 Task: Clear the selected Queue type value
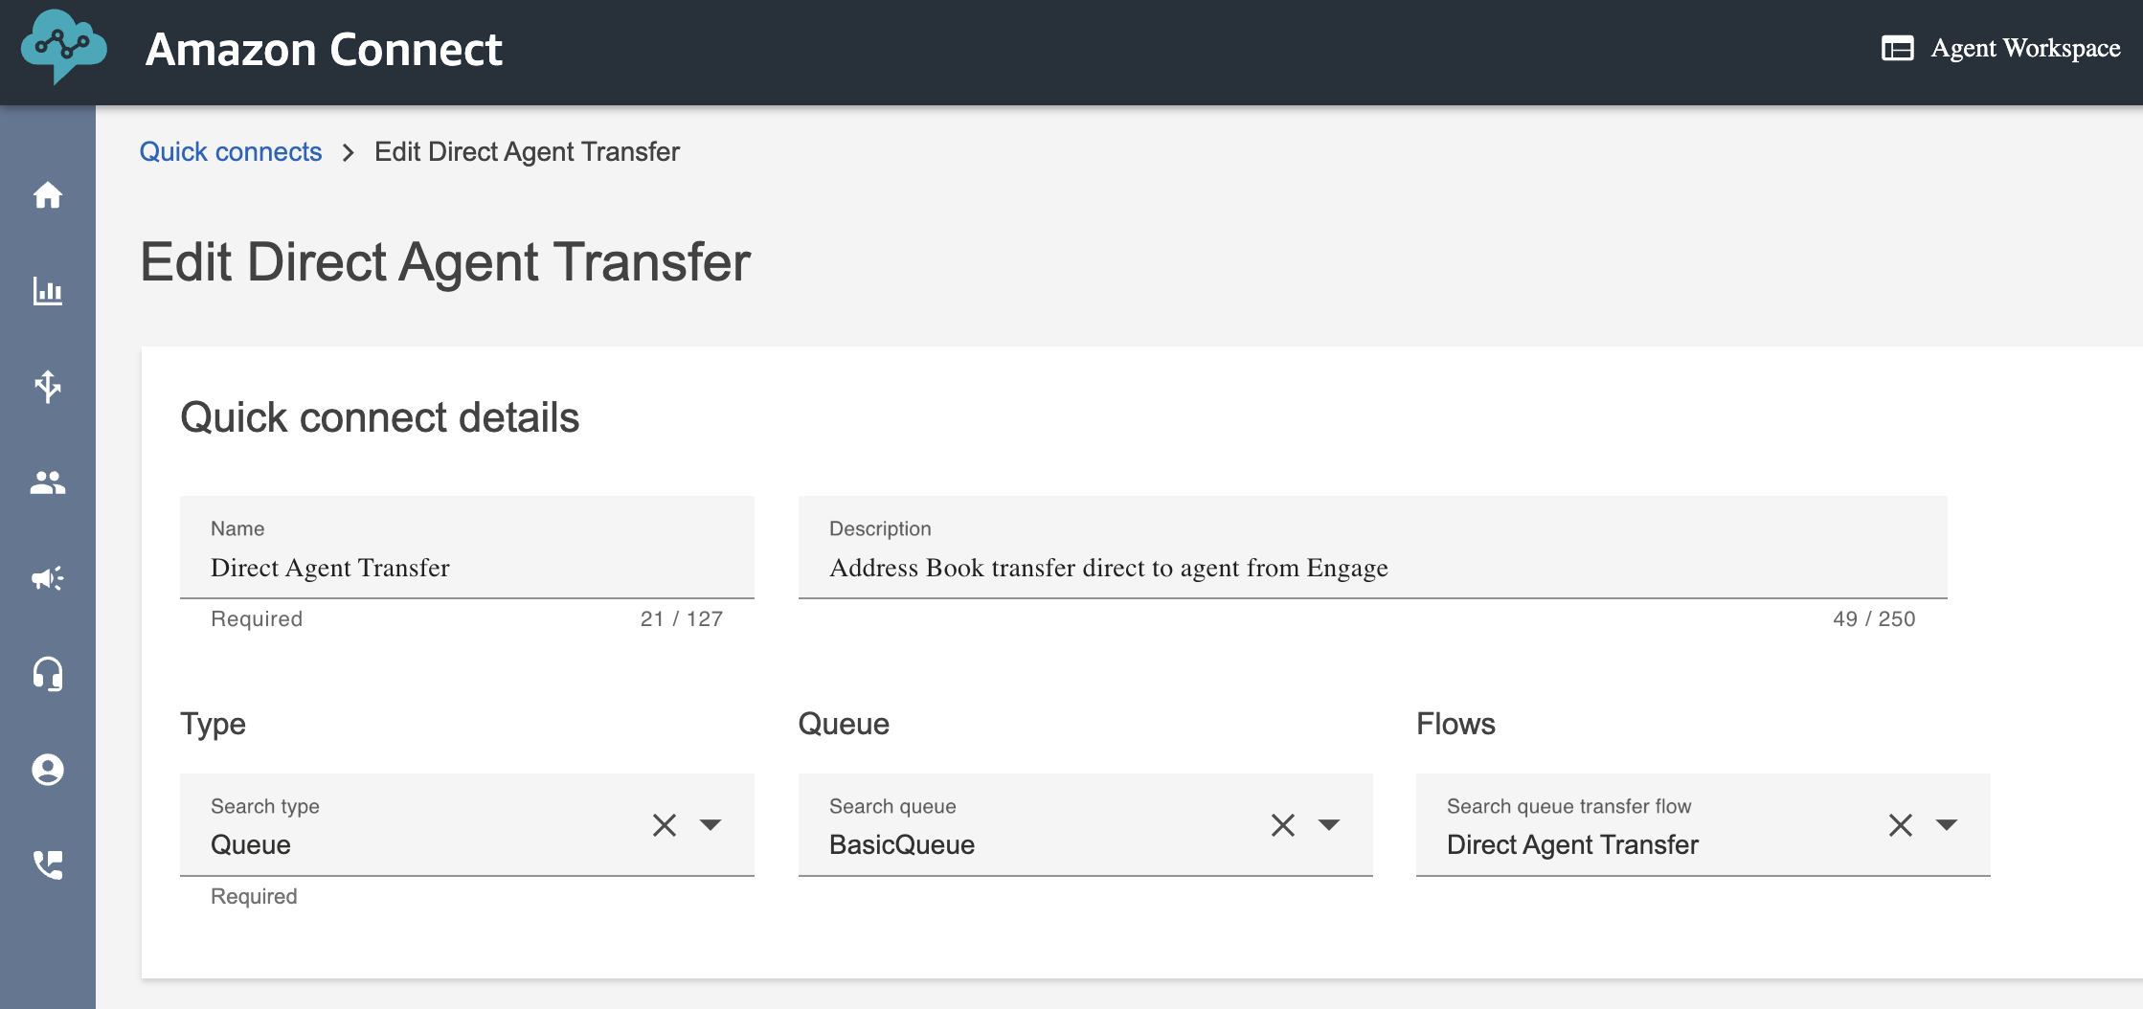(665, 824)
